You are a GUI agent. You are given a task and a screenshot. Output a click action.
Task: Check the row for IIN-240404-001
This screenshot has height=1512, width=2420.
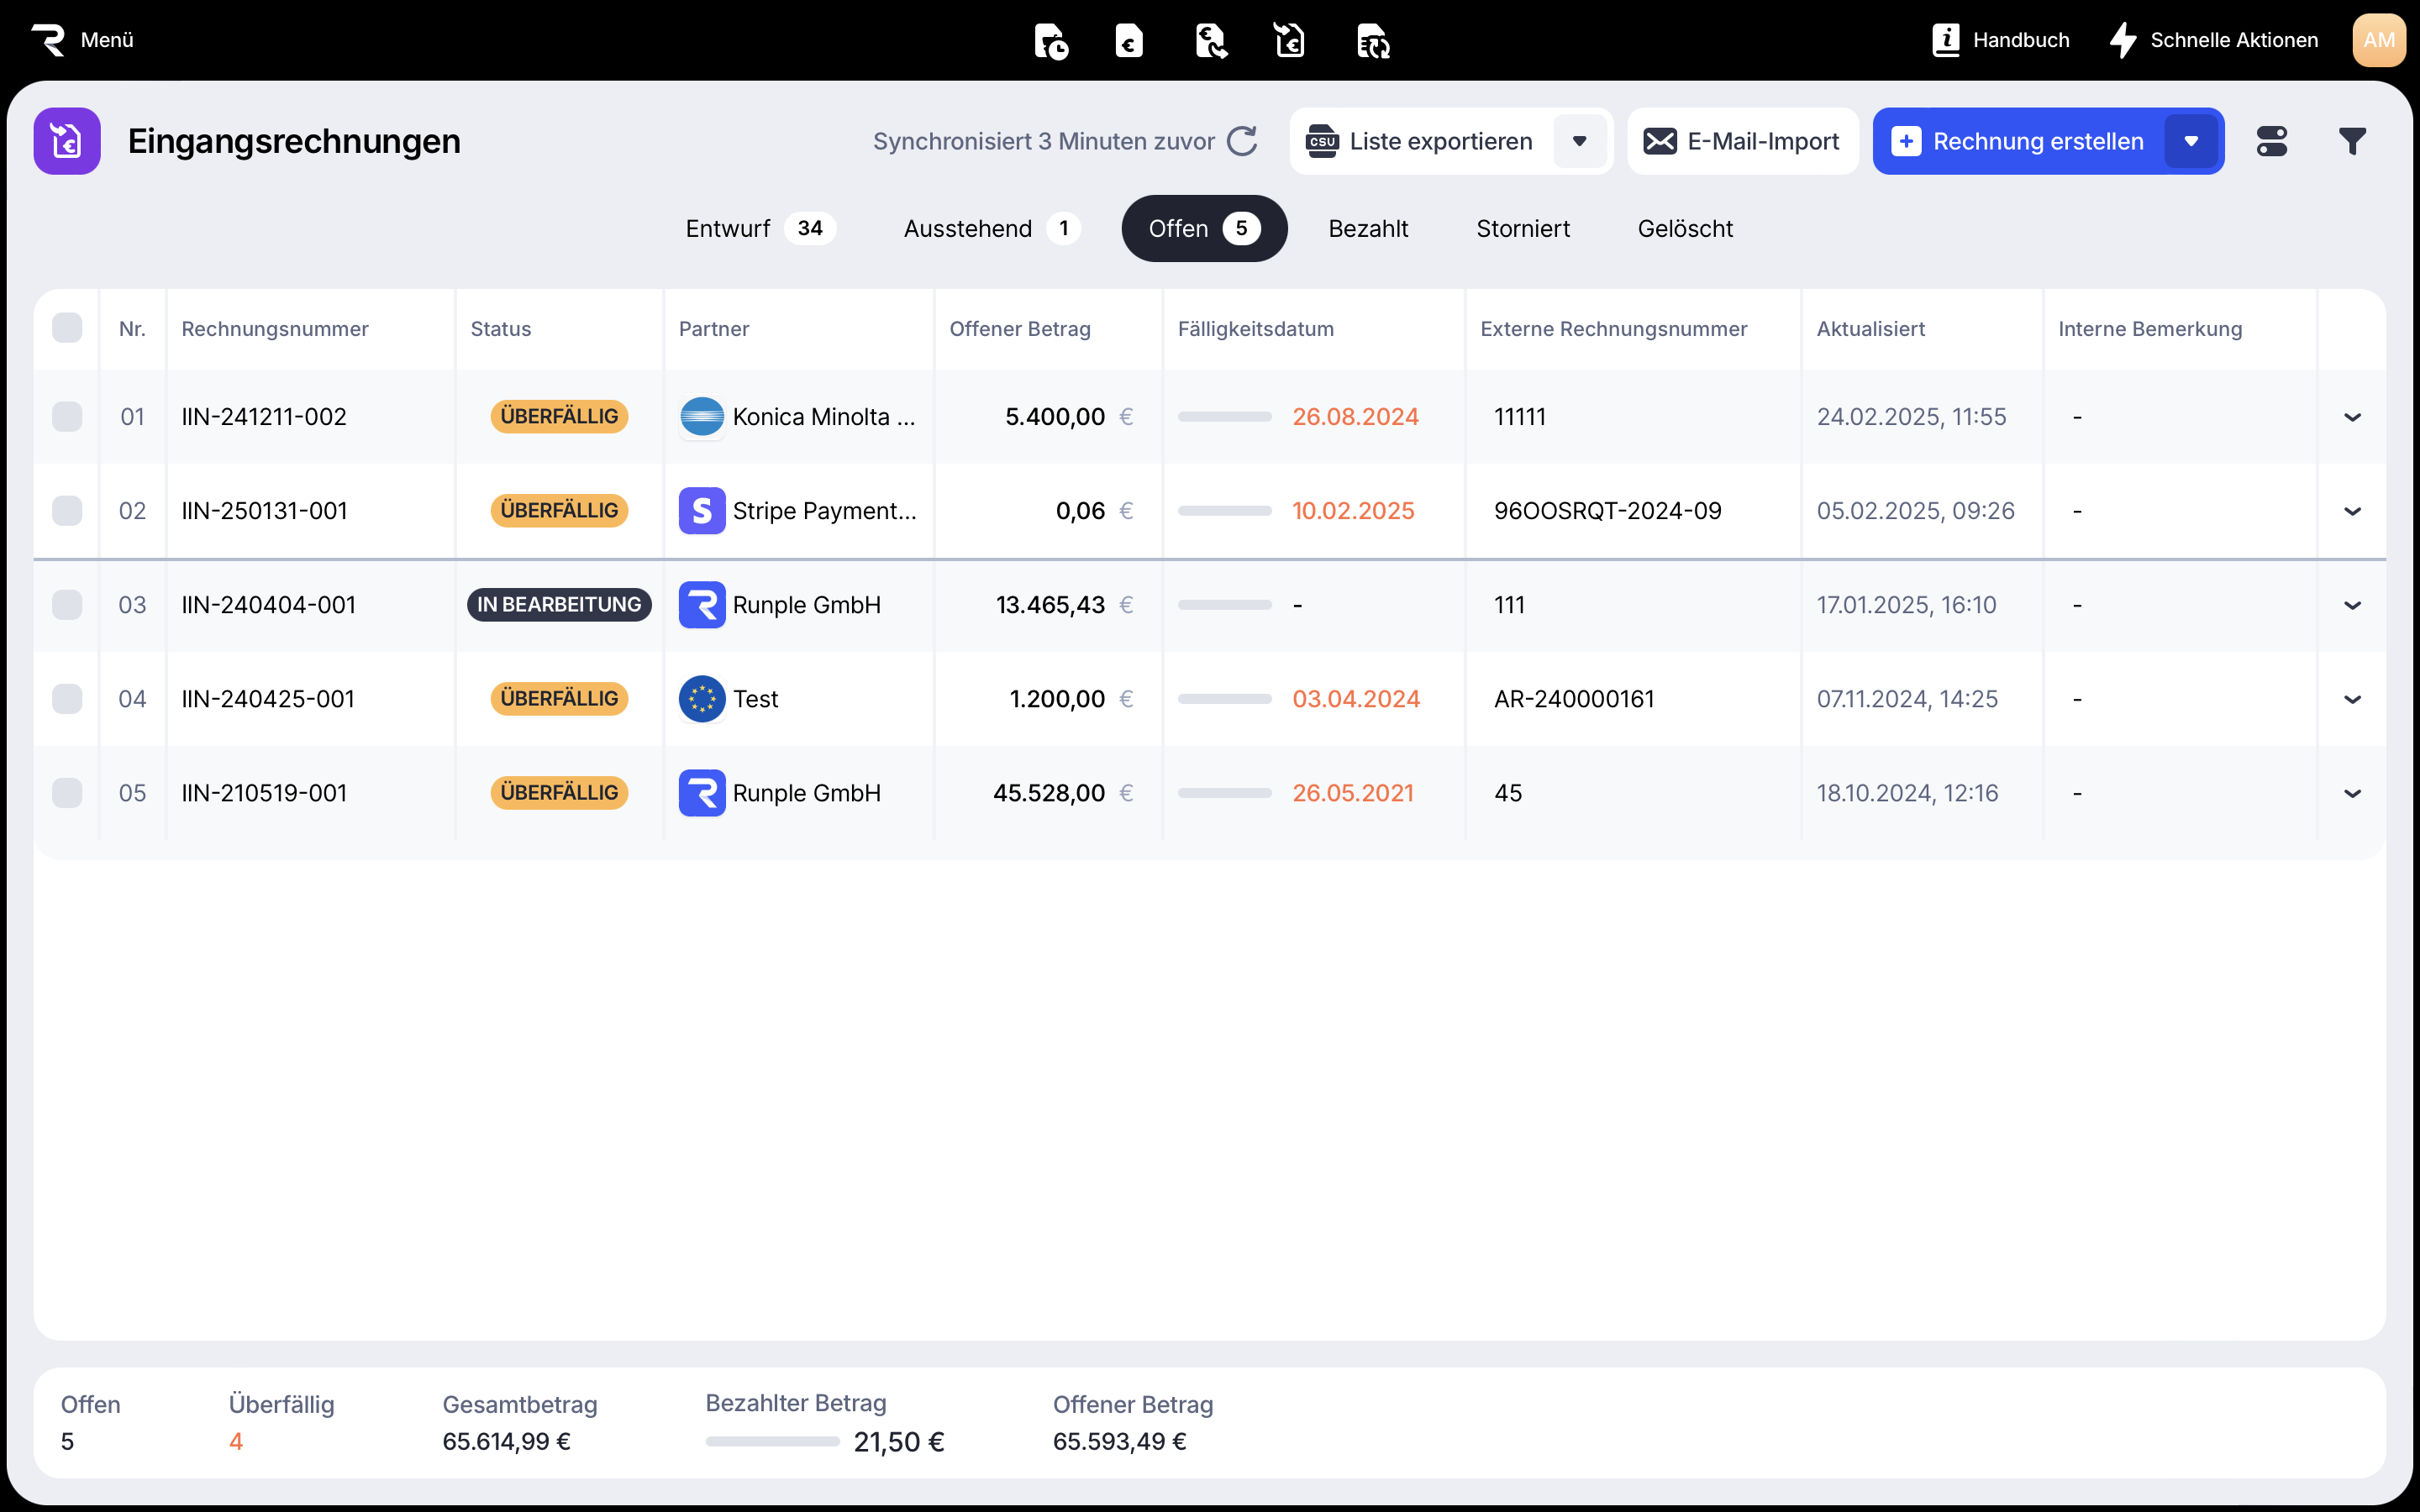pyautogui.click(x=67, y=604)
